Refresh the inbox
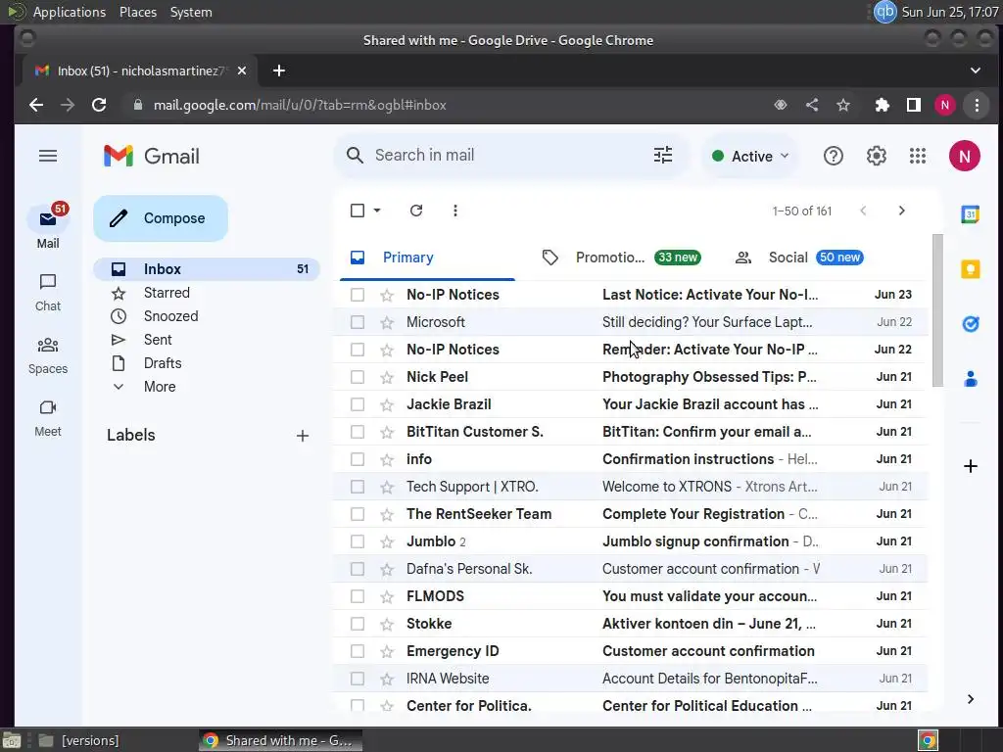Screen dimensions: 1003x752 (416, 211)
